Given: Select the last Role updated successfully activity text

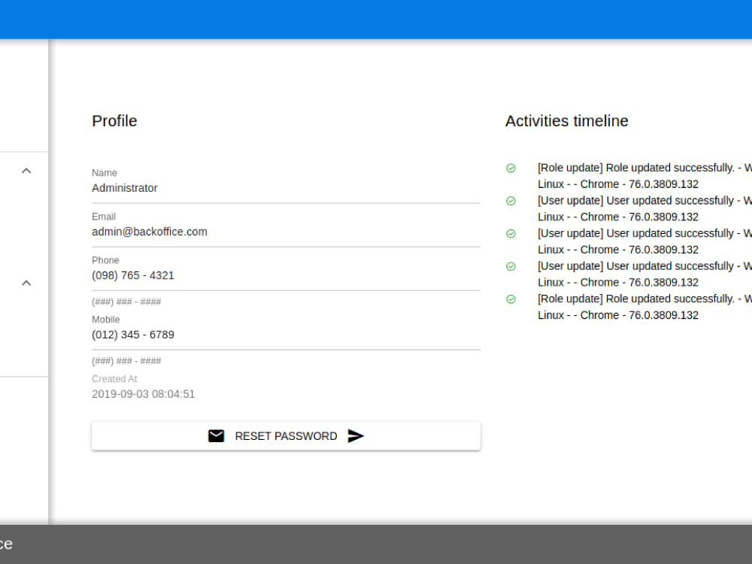Looking at the screenshot, I should [644, 299].
